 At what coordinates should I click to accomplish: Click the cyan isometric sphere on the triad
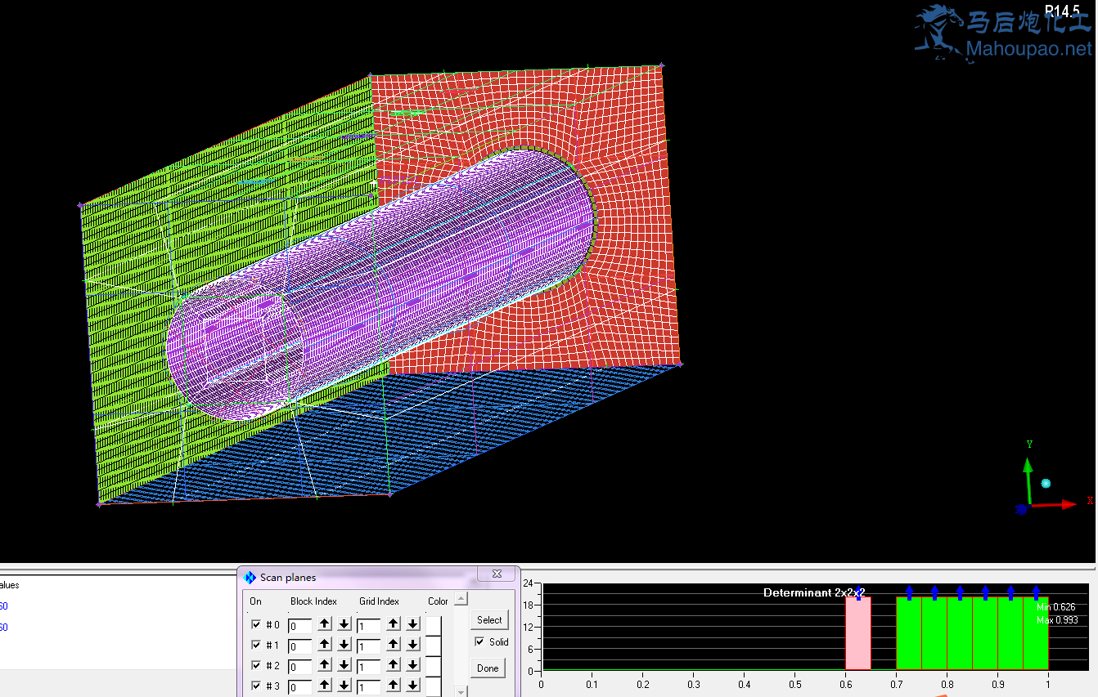pos(1046,483)
